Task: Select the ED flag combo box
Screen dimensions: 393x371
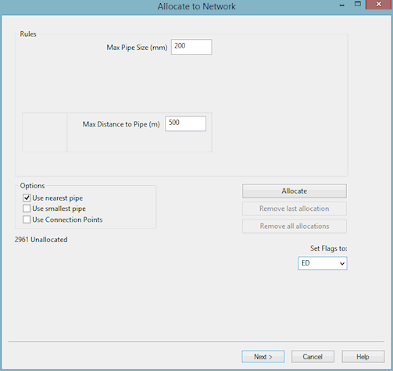Action: click(x=323, y=263)
